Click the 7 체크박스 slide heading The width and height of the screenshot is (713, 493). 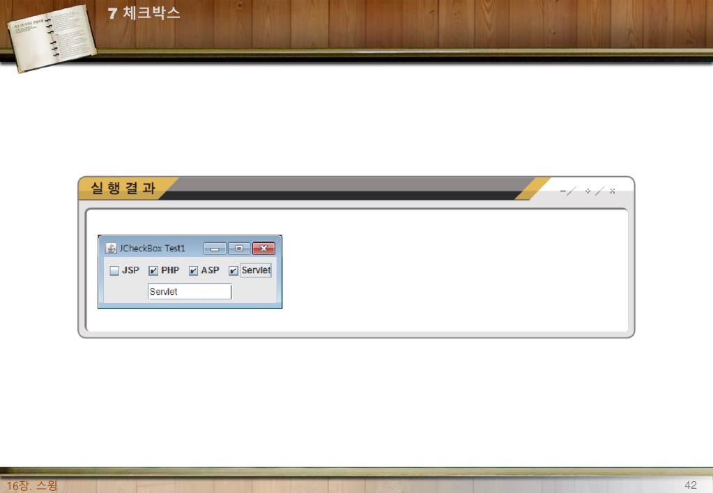[144, 13]
